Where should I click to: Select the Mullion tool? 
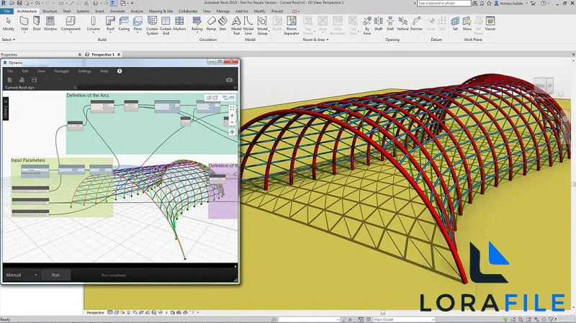(x=179, y=24)
